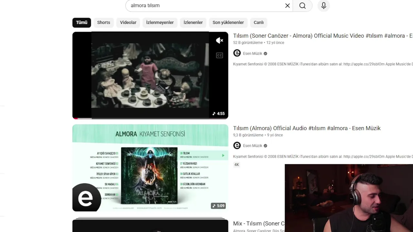Image resolution: width=413 pixels, height=232 pixels.
Task: Click the streamer webcam overlay
Action: [349, 198]
